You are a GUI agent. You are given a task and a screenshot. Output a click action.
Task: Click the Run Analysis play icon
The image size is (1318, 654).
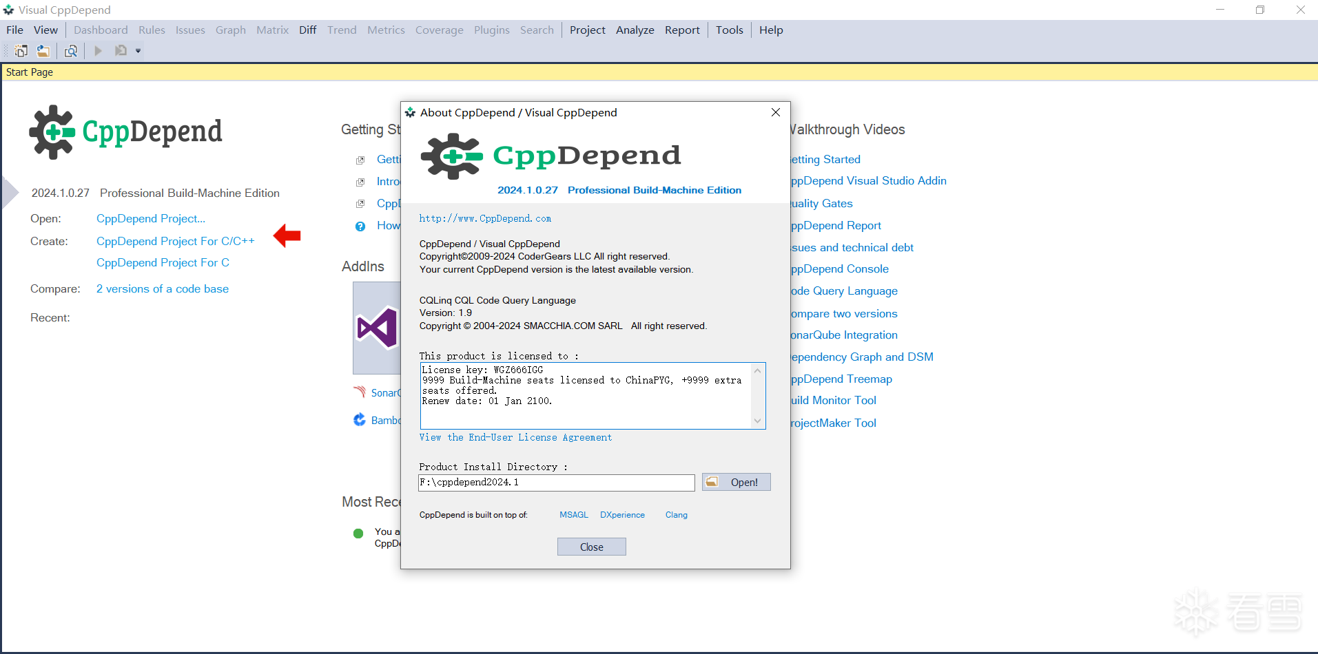(x=99, y=51)
